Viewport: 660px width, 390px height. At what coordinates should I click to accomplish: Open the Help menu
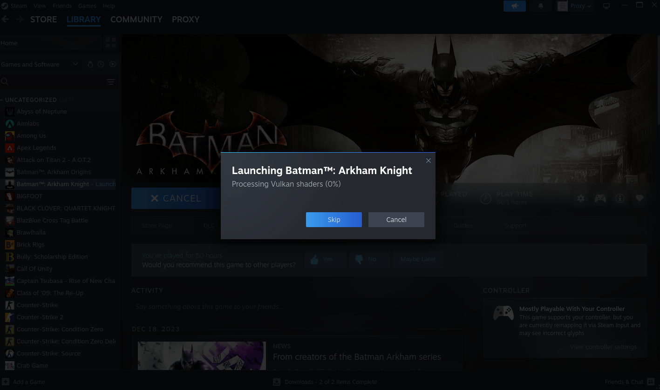tap(109, 6)
